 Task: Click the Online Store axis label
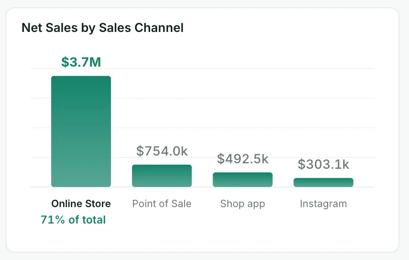[x=81, y=203]
